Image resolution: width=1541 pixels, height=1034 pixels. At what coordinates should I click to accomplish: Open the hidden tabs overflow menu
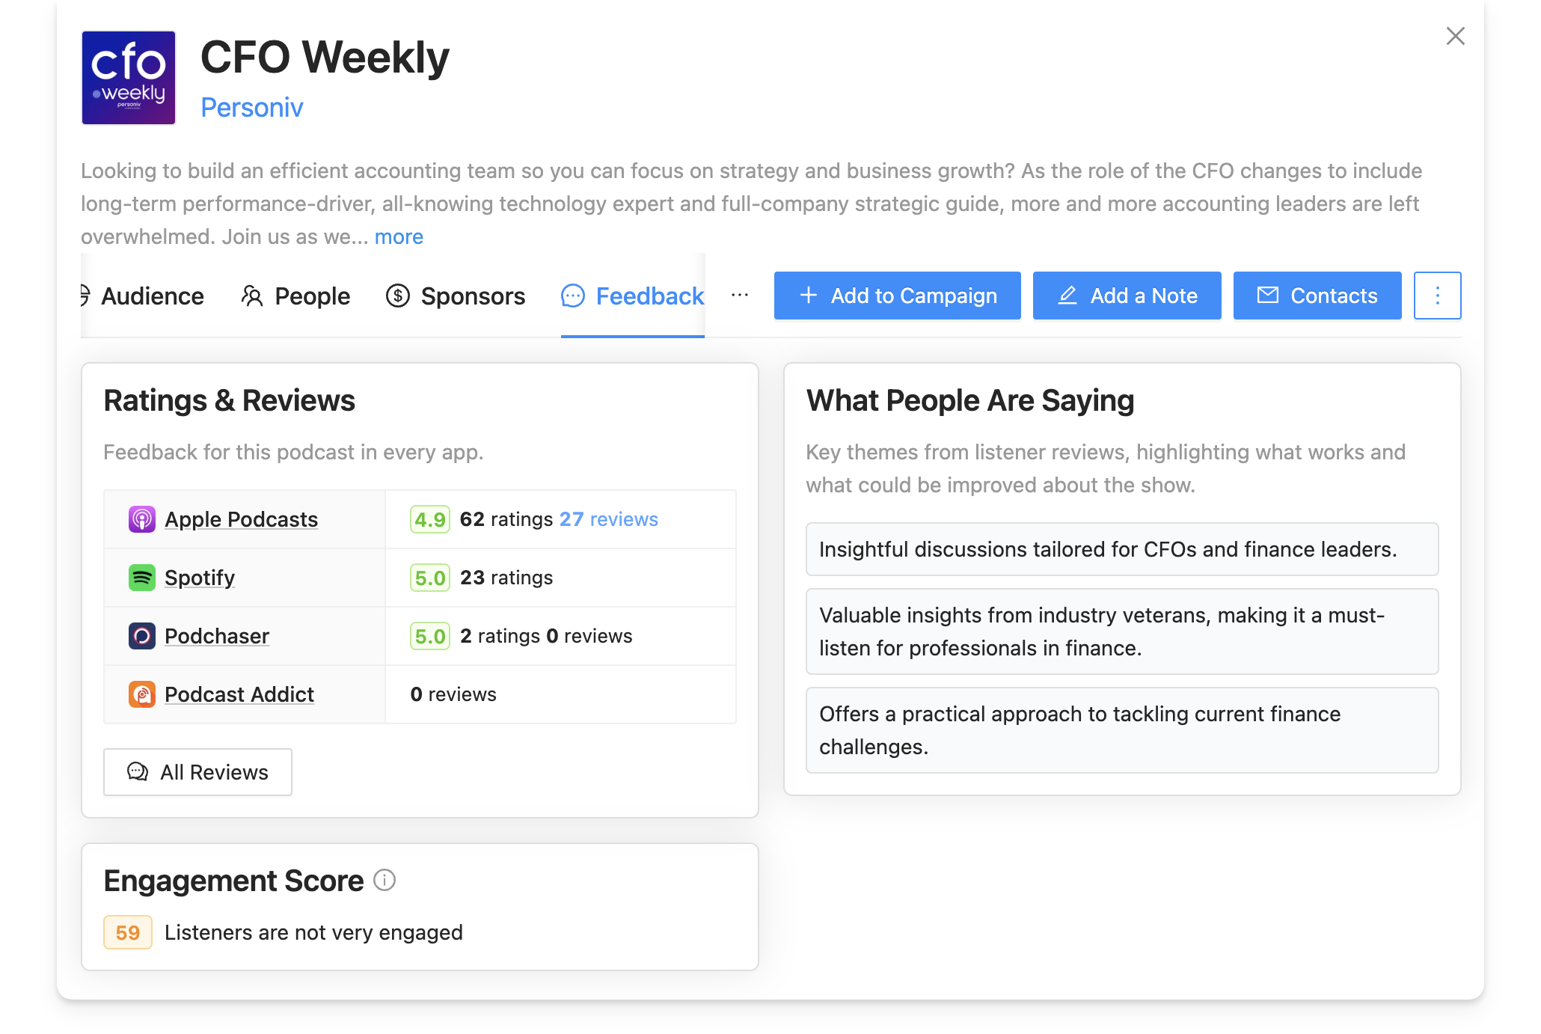[739, 296]
